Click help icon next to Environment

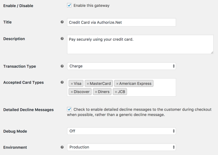coord(62,147)
